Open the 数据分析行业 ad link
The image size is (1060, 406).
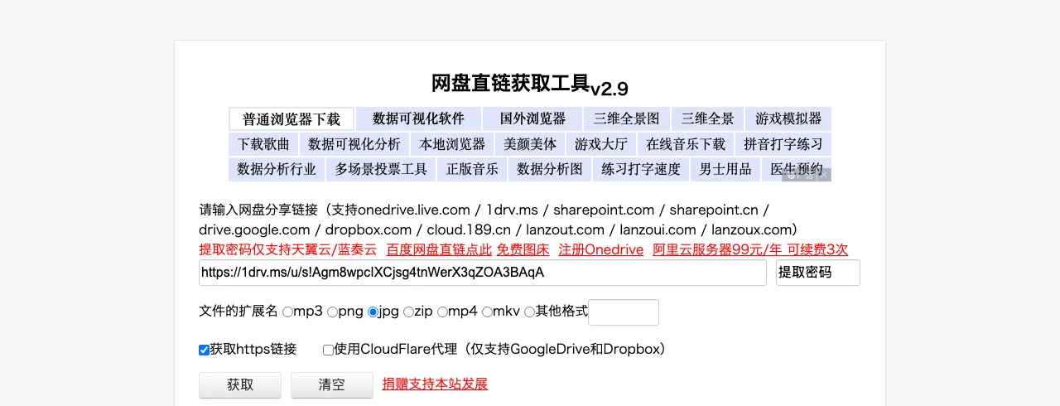tap(277, 170)
